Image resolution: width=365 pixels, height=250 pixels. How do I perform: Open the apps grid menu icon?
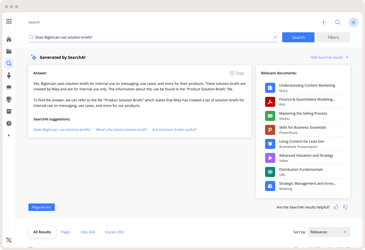(x=9, y=21)
